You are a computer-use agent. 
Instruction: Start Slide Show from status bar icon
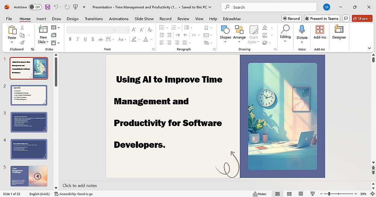pos(312,194)
